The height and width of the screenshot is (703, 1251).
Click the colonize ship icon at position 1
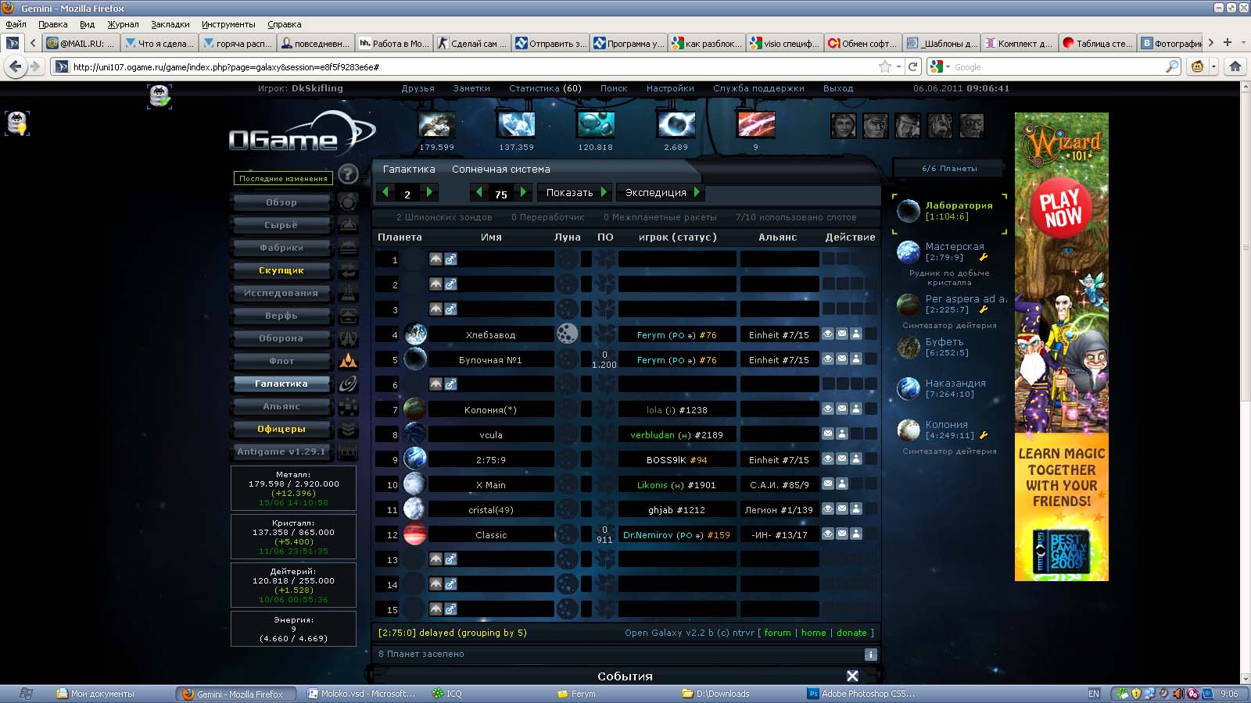click(x=436, y=259)
